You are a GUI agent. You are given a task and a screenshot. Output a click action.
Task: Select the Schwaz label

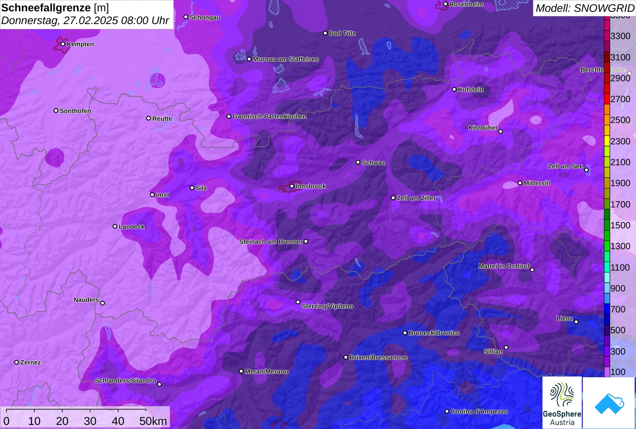[x=373, y=163]
